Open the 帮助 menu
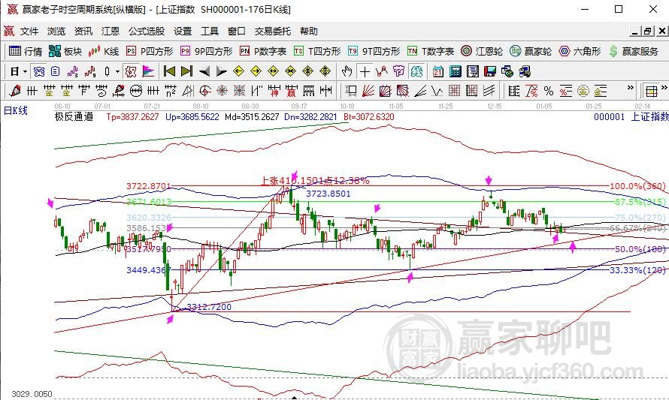The width and height of the screenshot is (669, 400). coord(309,31)
